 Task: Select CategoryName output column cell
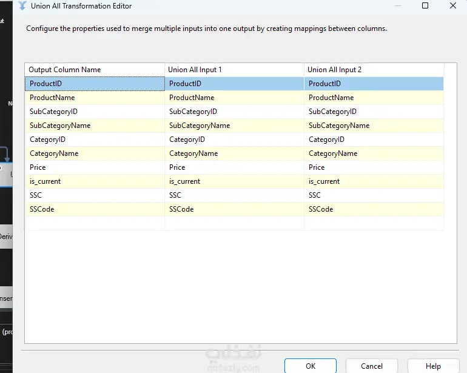[95, 153]
